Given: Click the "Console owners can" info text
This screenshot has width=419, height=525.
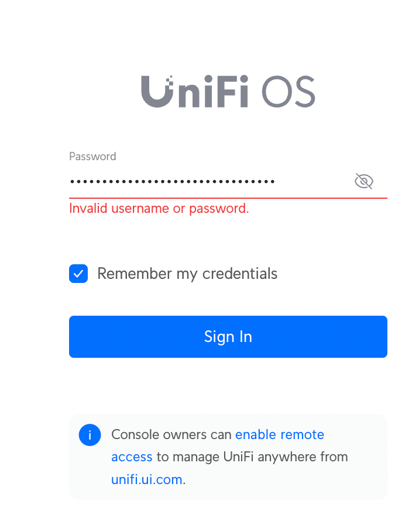Looking at the screenshot, I should pos(171,434).
